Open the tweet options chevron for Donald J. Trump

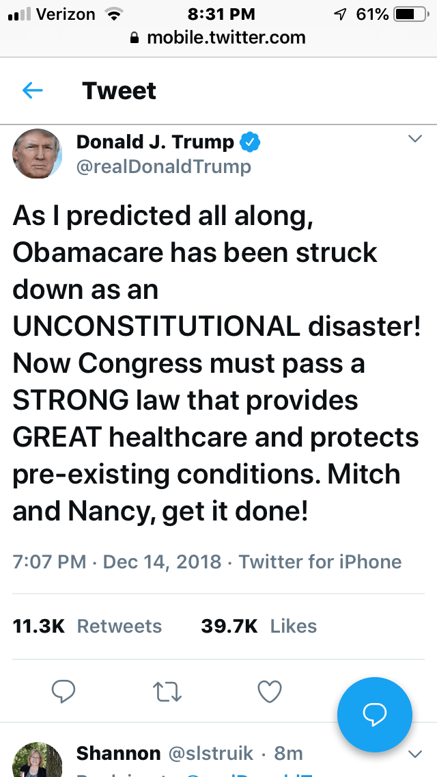click(x=414, y=139)
